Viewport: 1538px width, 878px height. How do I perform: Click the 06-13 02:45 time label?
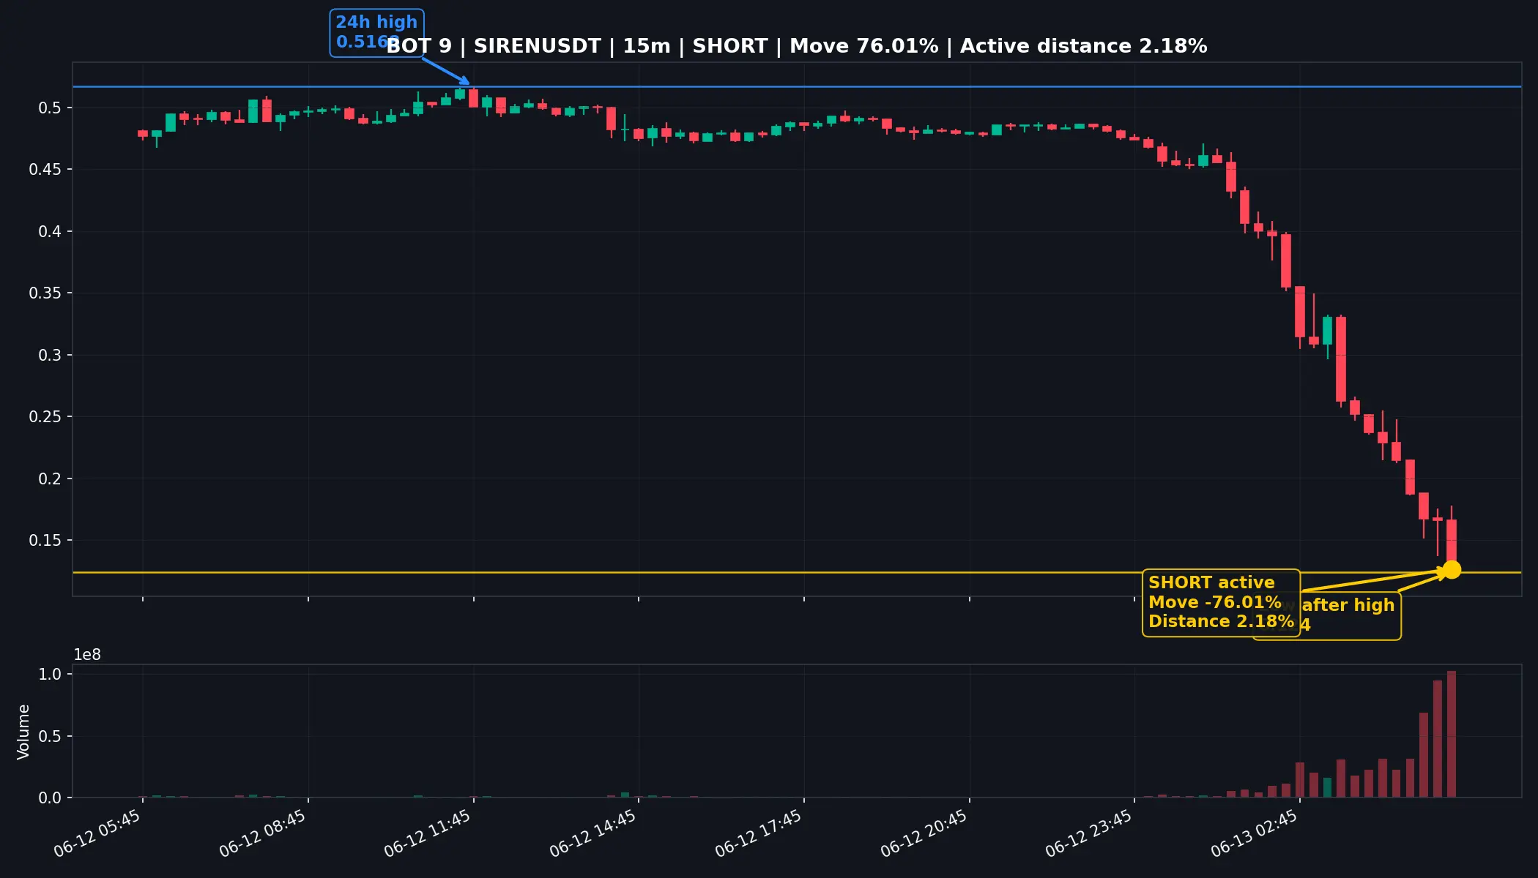[1255, 834]
